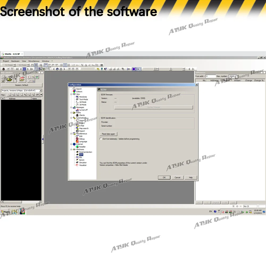Collapse the Hardware tree node

click(x=71, y=149)
